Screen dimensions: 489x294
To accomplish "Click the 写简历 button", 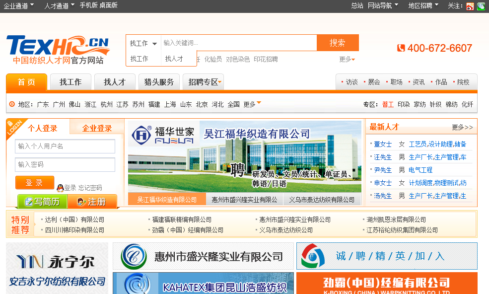I will click(x=42, y=202).
